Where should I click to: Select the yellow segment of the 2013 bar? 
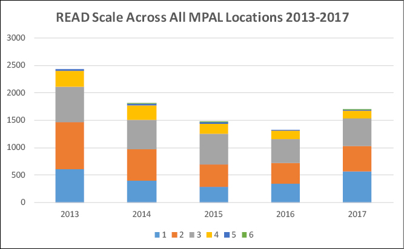point(69,79)
